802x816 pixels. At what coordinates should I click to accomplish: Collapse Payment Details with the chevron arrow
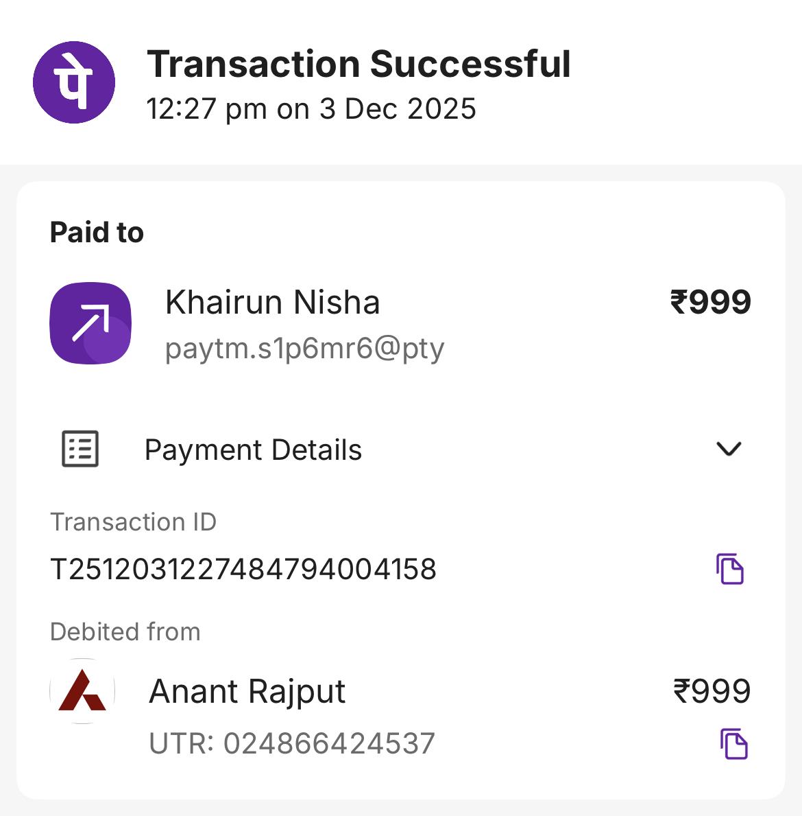tap(728, 449)
